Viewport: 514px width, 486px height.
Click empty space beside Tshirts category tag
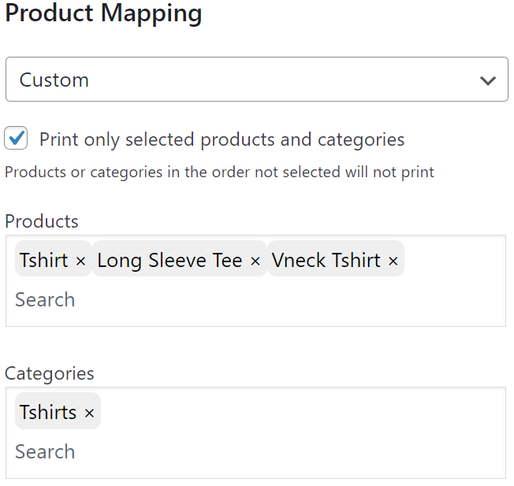302,411
